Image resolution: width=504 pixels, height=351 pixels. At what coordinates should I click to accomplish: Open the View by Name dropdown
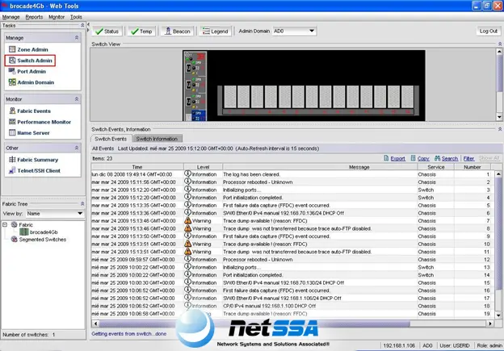click(55, 214)
